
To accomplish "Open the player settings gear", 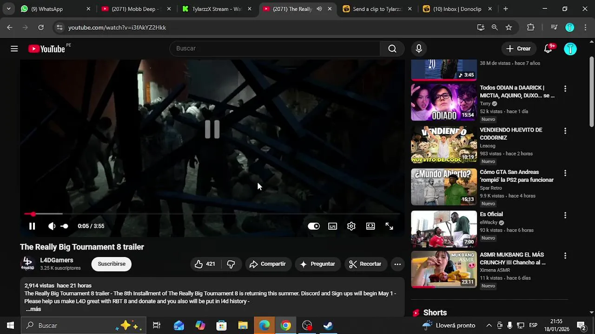I will tap(351, 226).
